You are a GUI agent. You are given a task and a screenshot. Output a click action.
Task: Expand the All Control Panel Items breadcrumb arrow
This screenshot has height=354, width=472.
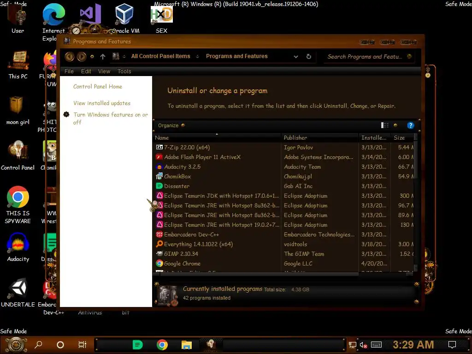point(197,56)
